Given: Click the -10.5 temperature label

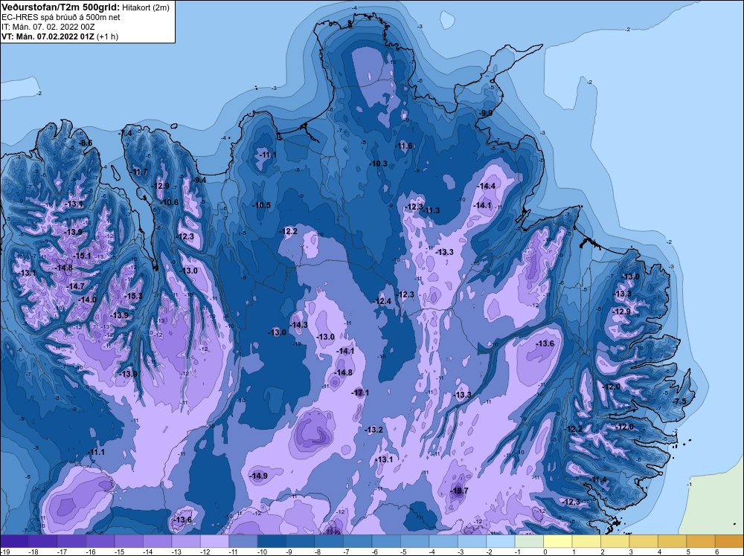Looking at the screenshot, I should click(262, 205).
